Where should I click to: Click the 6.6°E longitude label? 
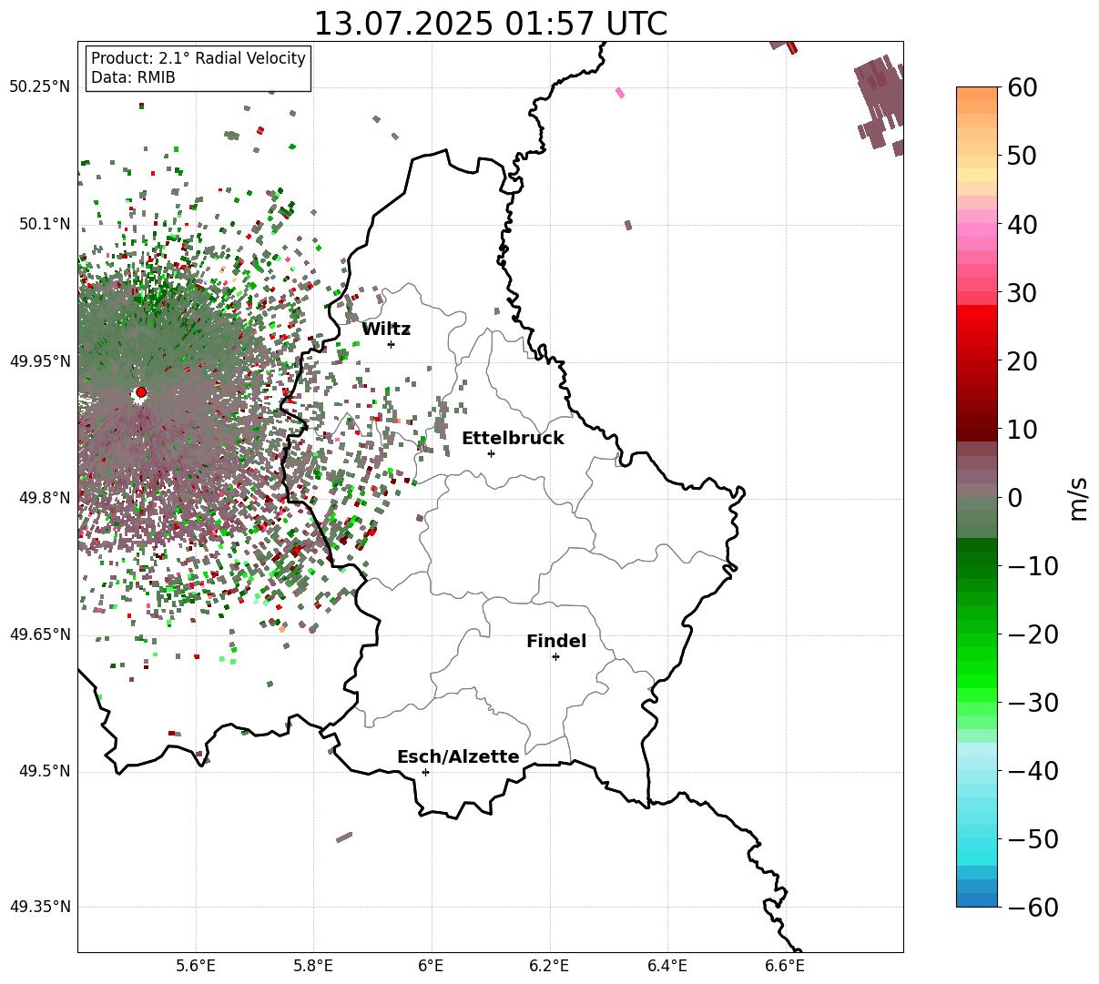pos(784,966)
